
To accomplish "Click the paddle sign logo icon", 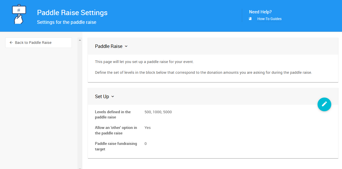I will 19,14.
